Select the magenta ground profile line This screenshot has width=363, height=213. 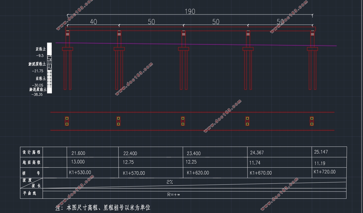tap(196, 44)
